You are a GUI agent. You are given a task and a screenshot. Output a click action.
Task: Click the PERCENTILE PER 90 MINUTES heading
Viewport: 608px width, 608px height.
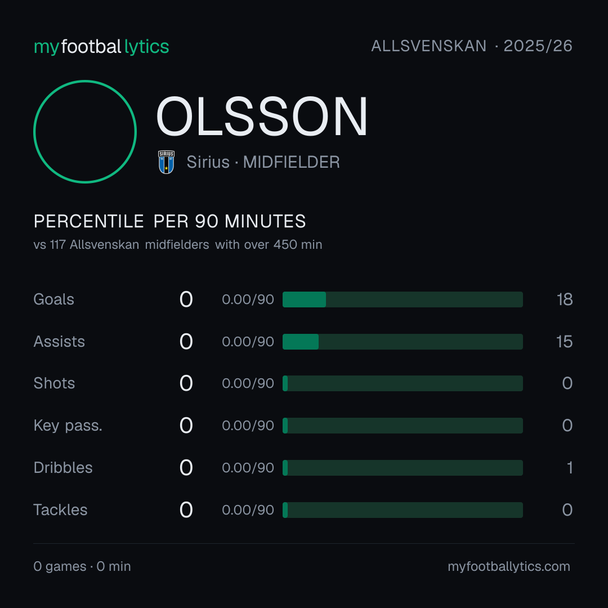point(169,221)
